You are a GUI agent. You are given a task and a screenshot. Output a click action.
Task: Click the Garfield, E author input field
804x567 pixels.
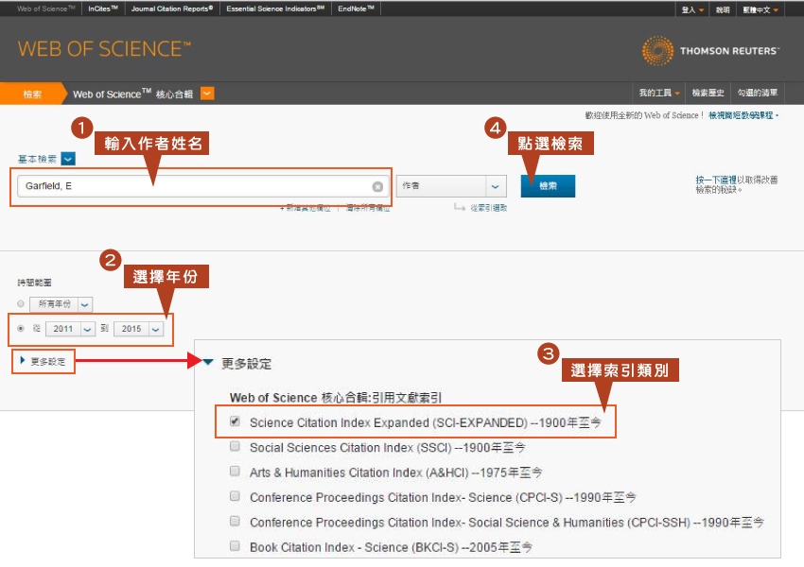[x=203, y=186]
